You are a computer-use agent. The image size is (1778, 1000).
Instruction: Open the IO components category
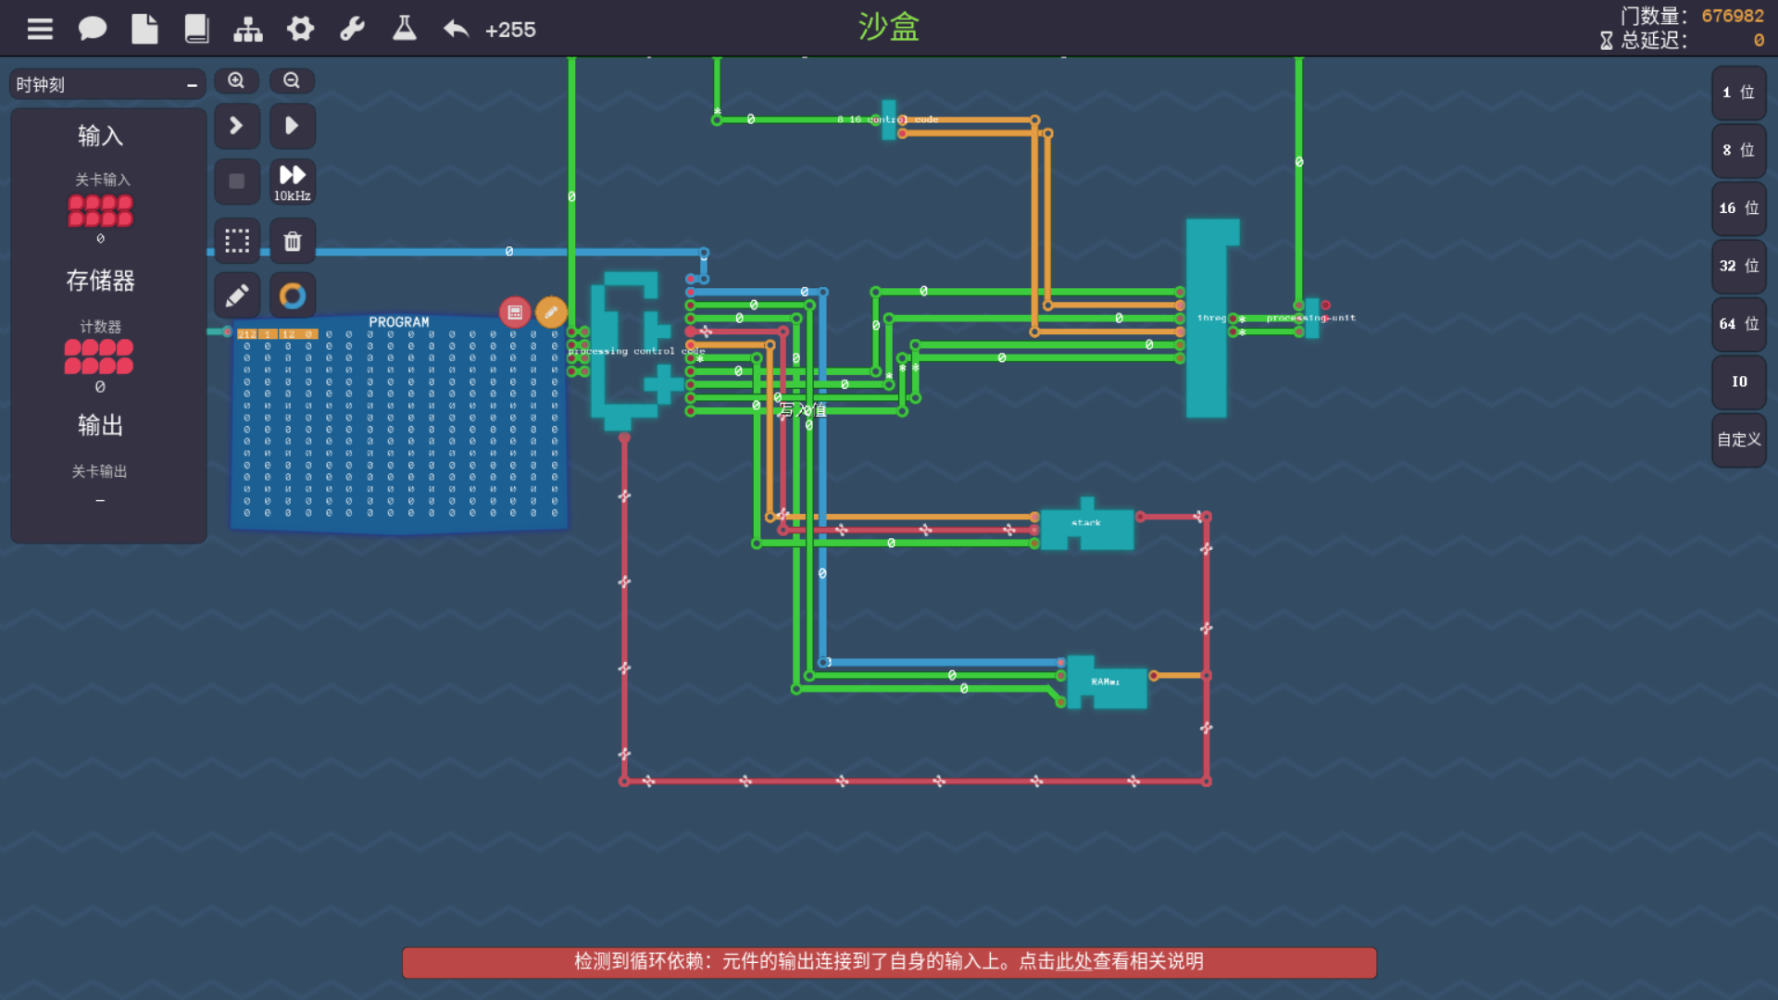click(1738, 381)
